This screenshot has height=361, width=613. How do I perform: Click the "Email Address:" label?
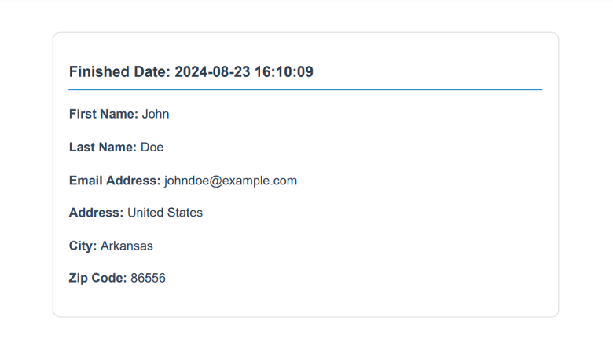coord(115,180)
